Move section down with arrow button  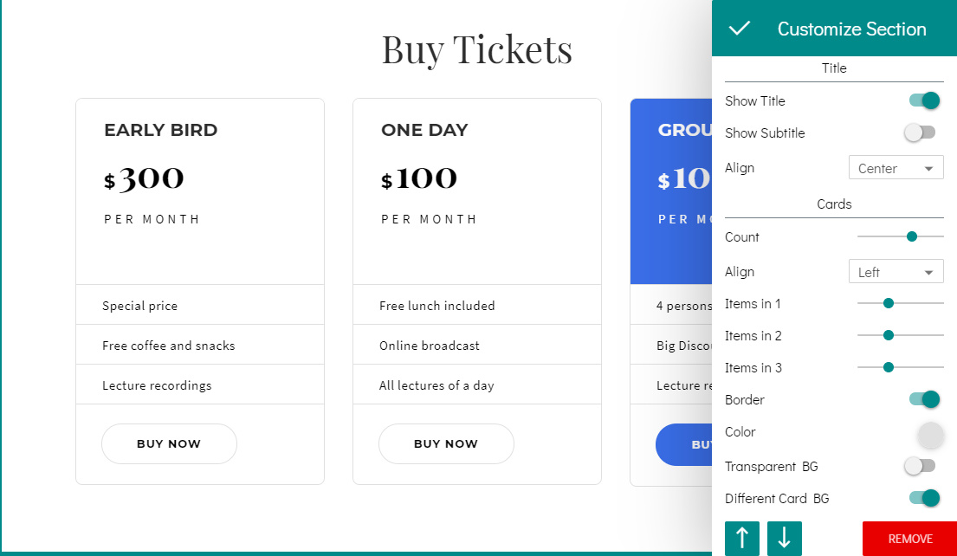tap(784, 538)
